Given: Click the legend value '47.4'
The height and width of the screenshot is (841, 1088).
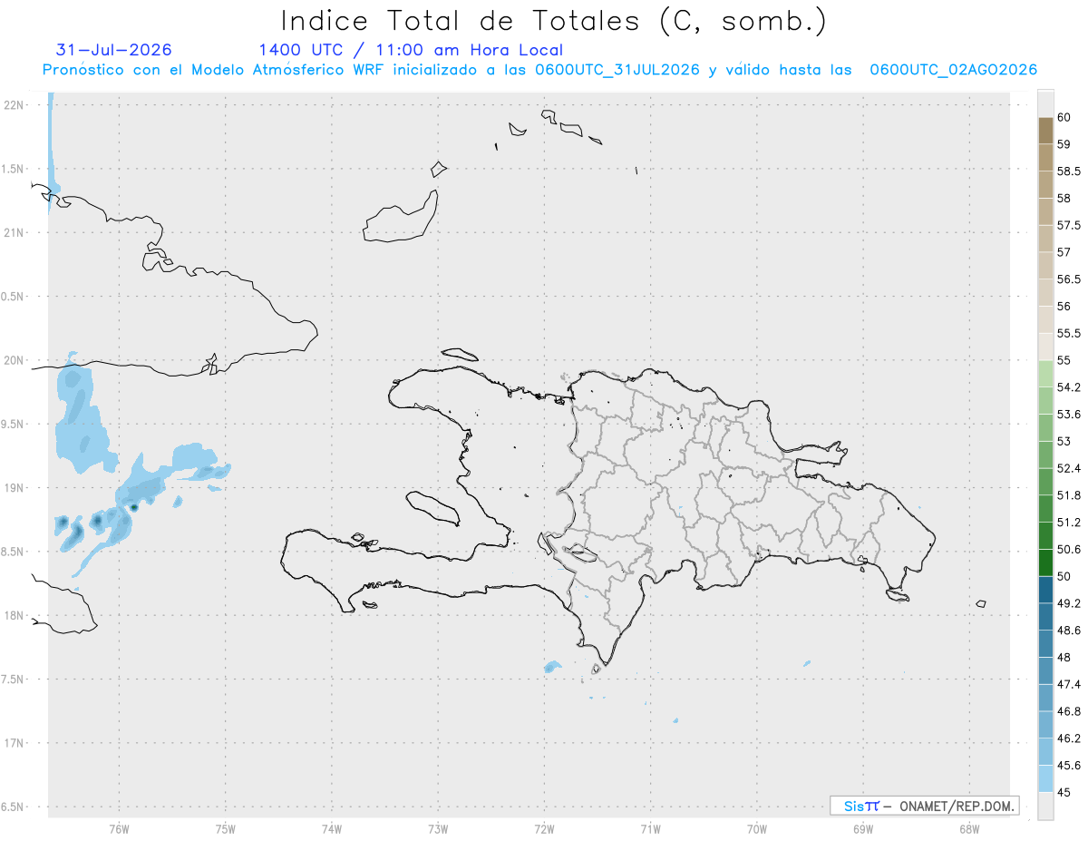Looking at the screenshot, I should (x=1069, y=685).
